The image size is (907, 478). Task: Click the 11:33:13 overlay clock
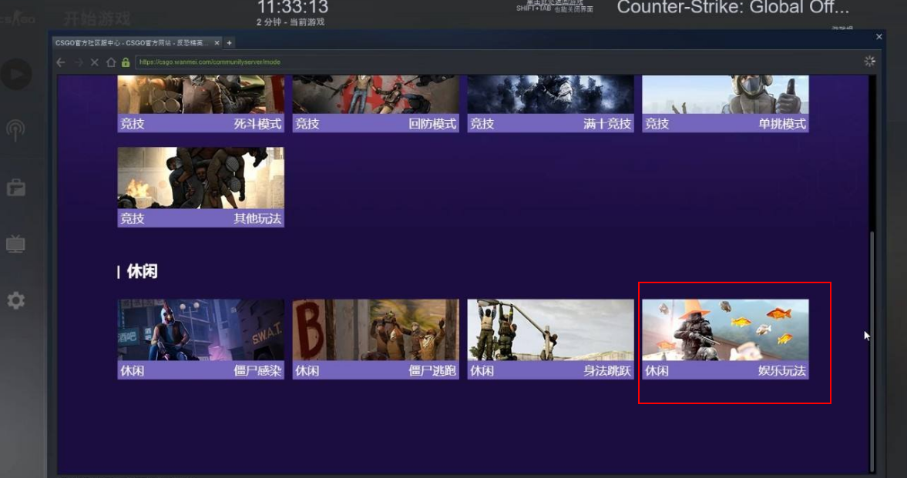(x=293, y=8)
